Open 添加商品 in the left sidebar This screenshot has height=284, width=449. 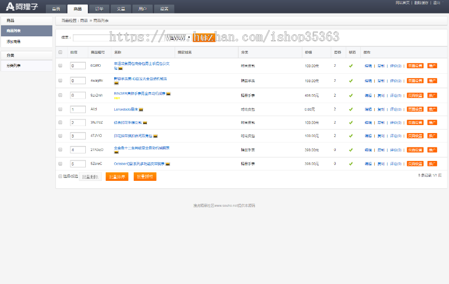14,42
